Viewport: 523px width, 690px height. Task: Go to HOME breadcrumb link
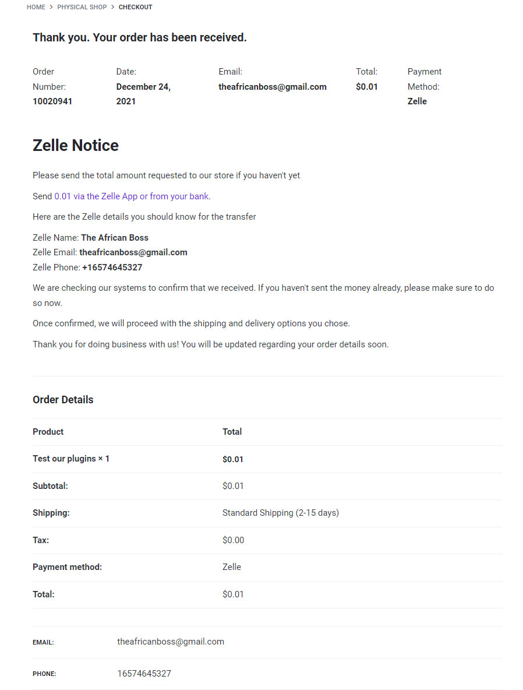point(36,7)
